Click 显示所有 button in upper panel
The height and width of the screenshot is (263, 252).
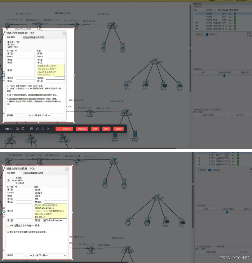[240, 115]
